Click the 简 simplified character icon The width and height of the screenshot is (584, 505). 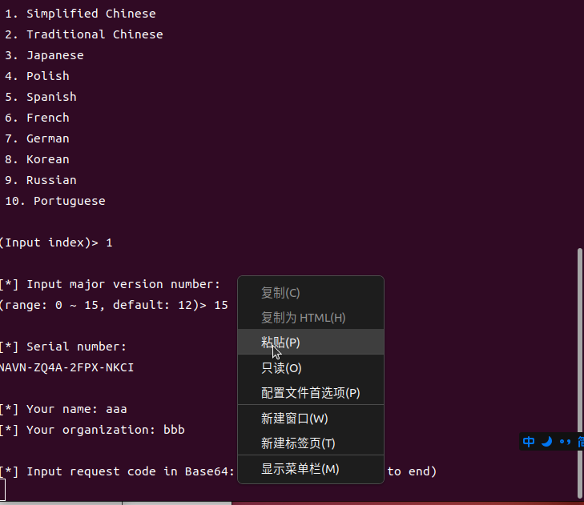click(x=581, y=442)
